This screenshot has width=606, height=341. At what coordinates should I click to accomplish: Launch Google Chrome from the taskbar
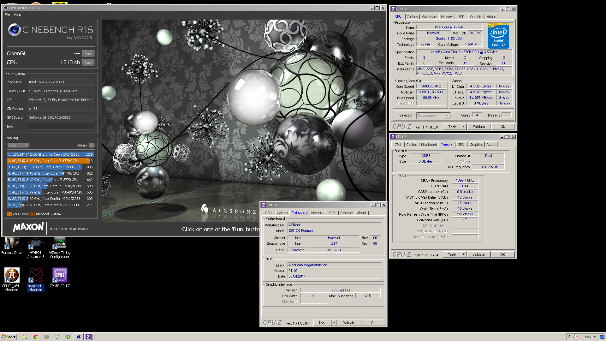[x=36, y=337]
